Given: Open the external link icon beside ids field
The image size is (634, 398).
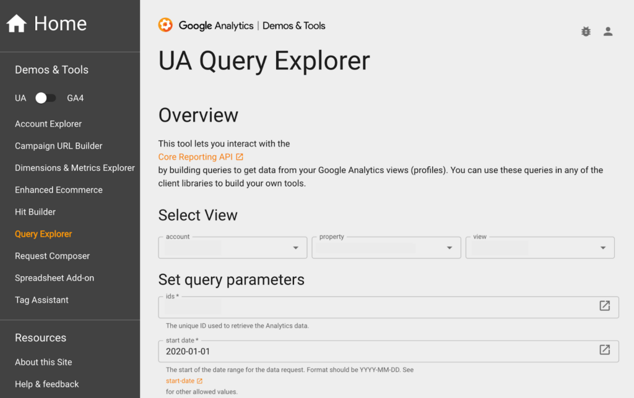Looking at the screenshot, I should (x=604, y=307).
